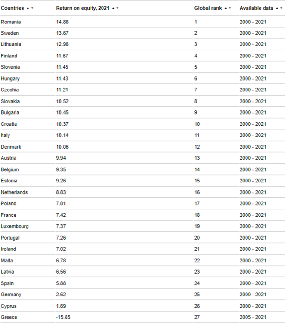Image resolution: width=294 pixels, height=325 pixels.
Task: Click Romania's return value 14.86
Action: 62,22
